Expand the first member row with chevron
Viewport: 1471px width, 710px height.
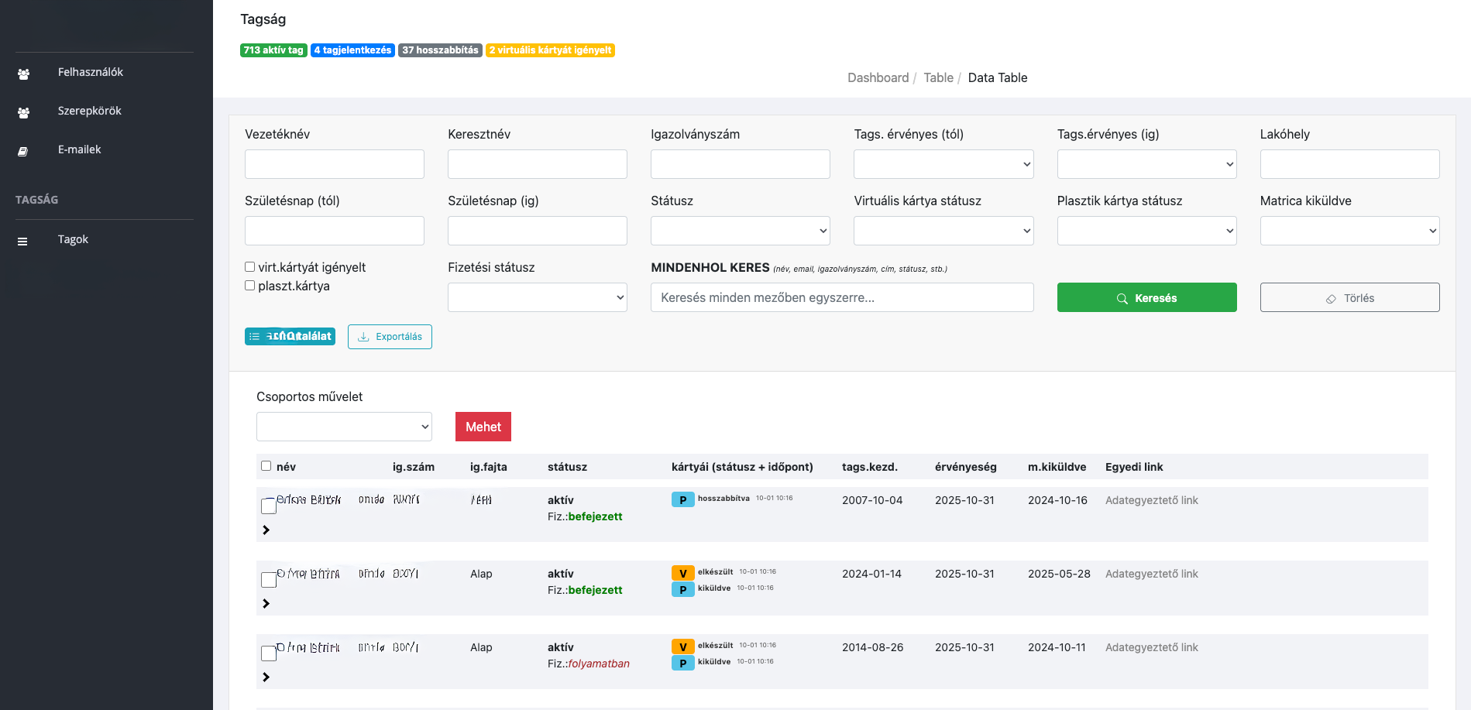click(266, 530)
